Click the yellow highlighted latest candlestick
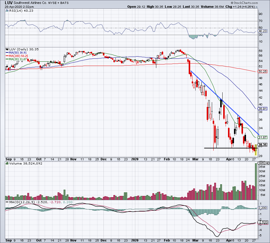Viewport: 270px width, 243px height. (x=256, y=150)
